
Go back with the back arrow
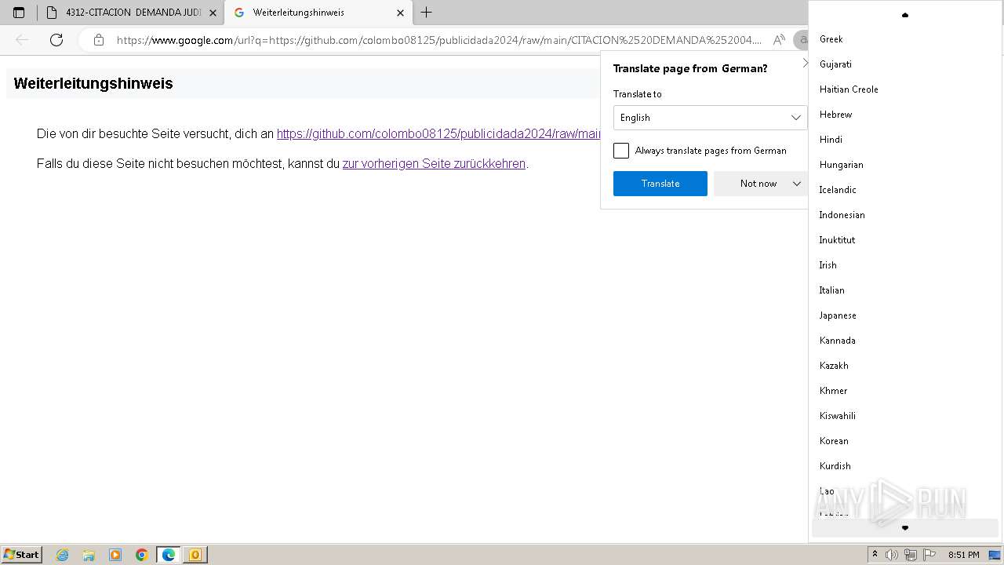[x=22, y=40]
